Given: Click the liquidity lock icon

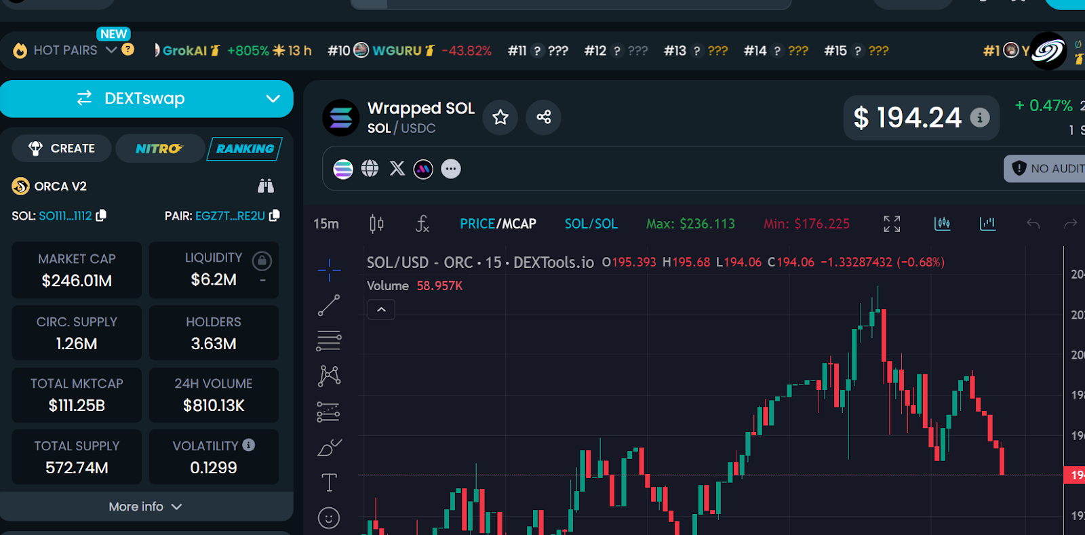Looking at the screenshot, I should 262,261.
